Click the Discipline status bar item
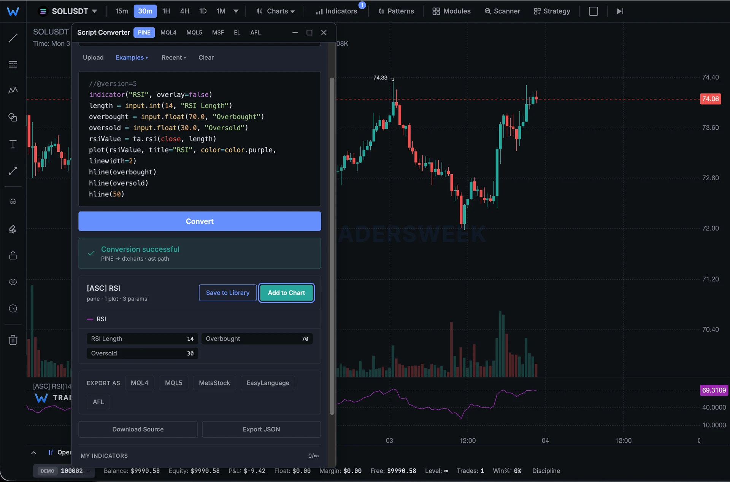Image resolution: width=730 pixels, height=482 pixels. [x=546, y=471]
